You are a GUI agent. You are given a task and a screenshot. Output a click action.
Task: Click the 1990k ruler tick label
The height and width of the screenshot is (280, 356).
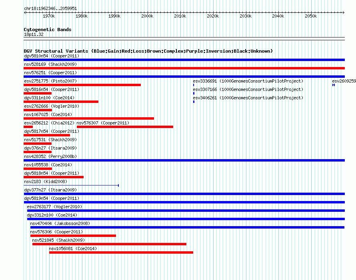tap(114, 16)
